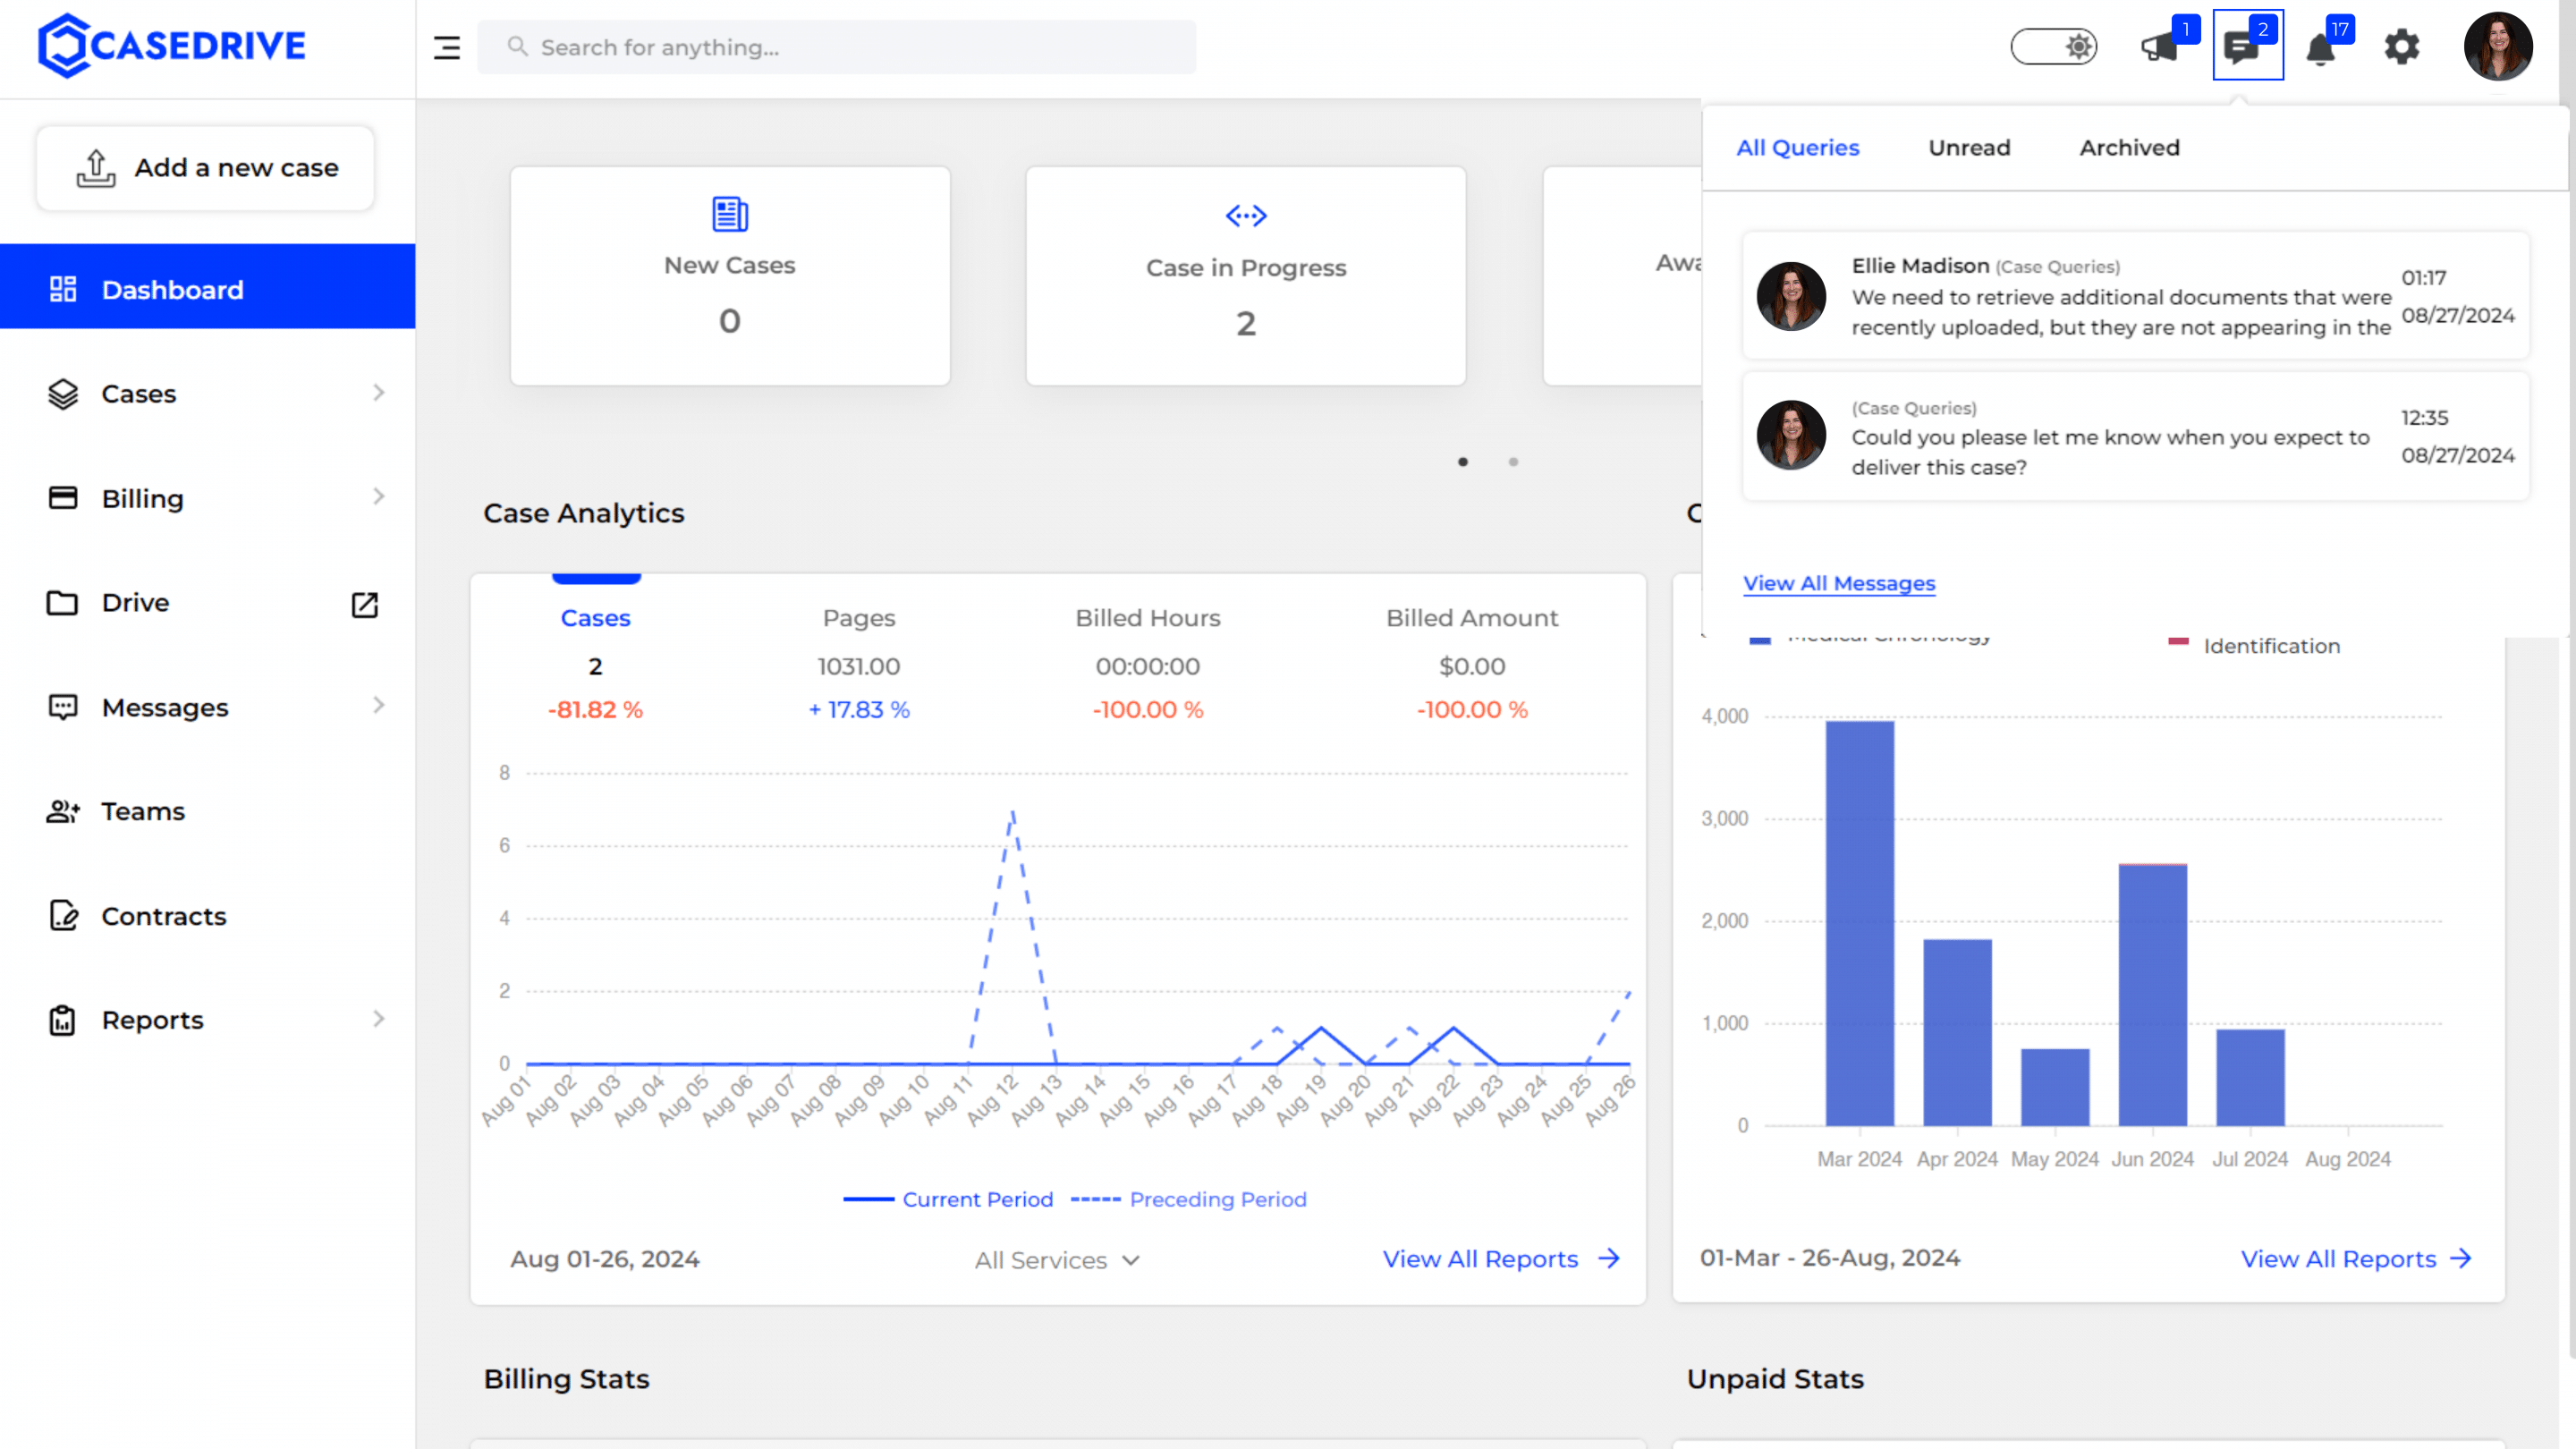
Task: Click the Billing card icon
Action: tap(63, 498)
